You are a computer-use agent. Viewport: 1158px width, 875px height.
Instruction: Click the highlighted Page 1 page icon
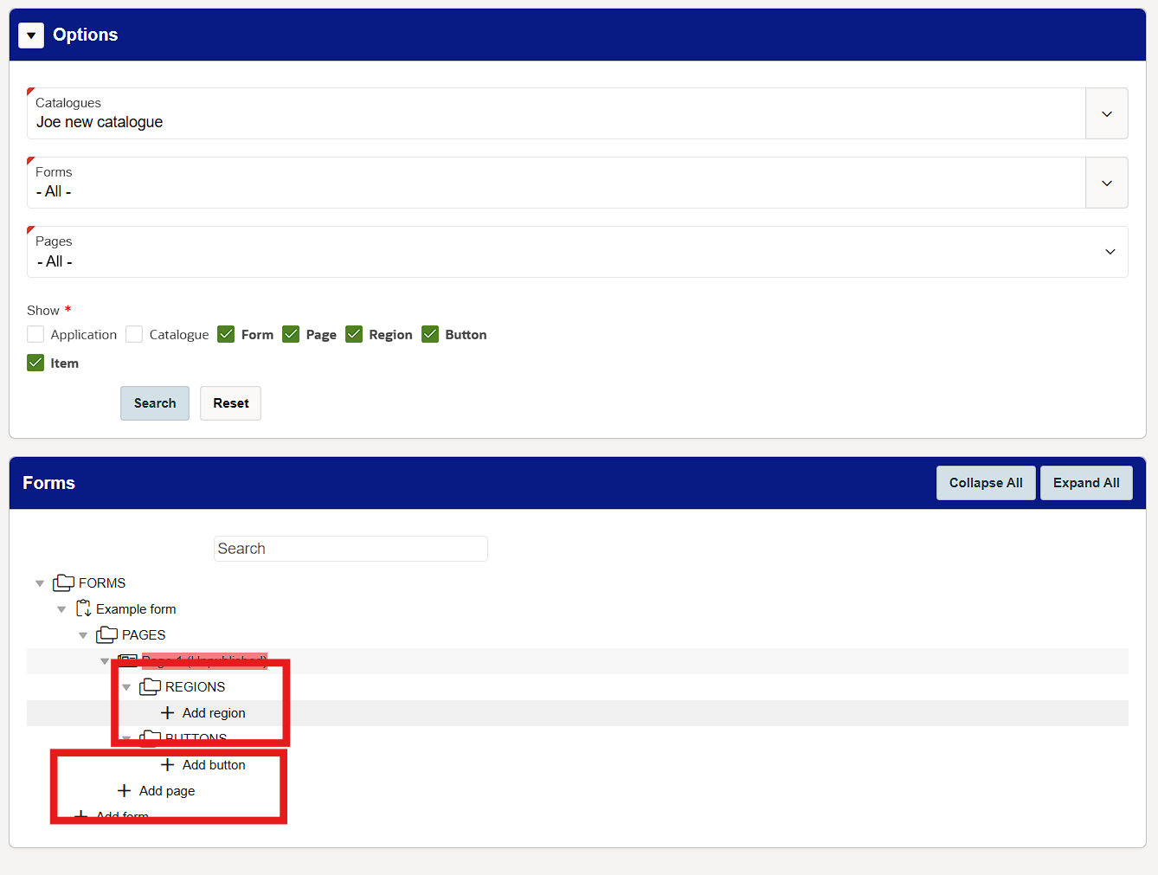[x=126, y=660]
